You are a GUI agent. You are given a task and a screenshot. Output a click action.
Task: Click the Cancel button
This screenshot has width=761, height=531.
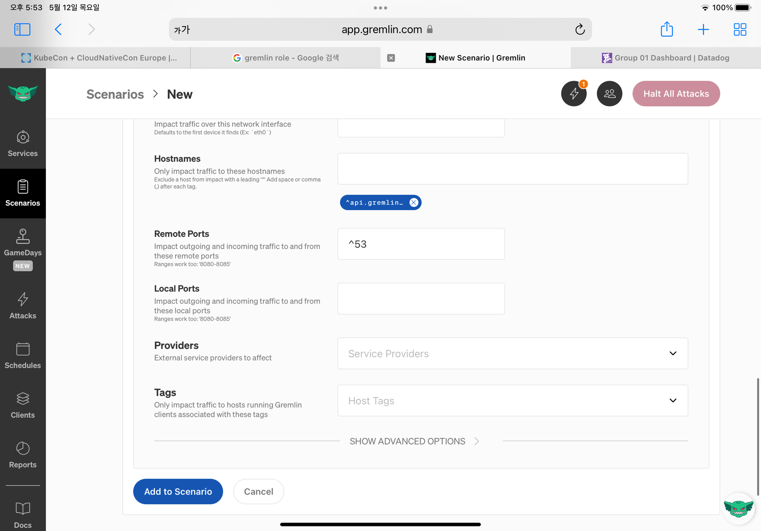[x=259, y=492]
